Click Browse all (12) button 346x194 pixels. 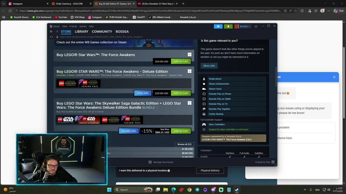184,144
